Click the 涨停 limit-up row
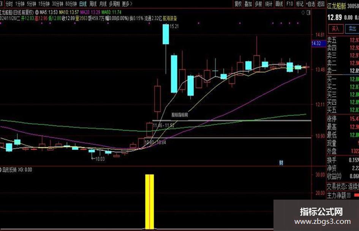Screen dimensions: 359x231 coord(343,119)
